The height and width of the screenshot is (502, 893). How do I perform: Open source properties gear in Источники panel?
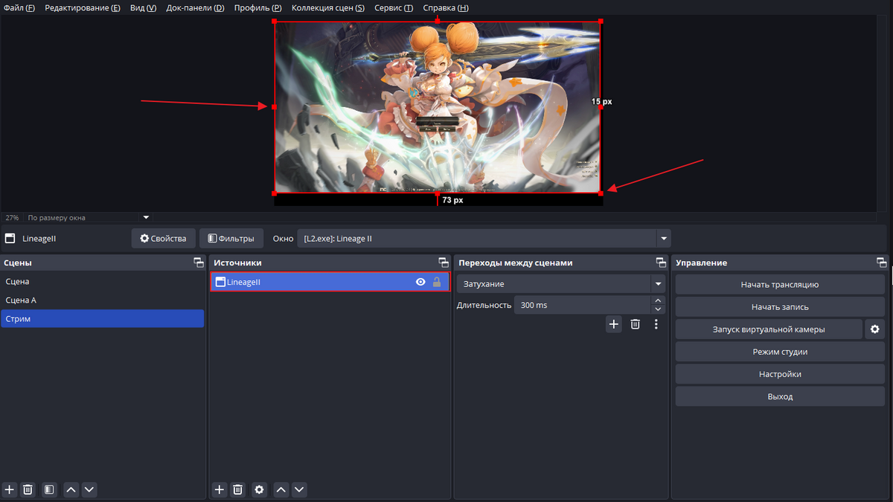click(259, 489)
